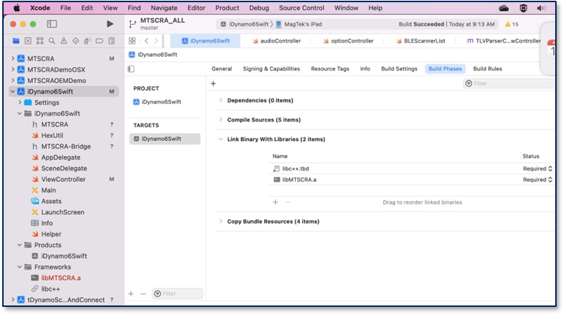Click the cloud icon in menu bar

point(504,8)
